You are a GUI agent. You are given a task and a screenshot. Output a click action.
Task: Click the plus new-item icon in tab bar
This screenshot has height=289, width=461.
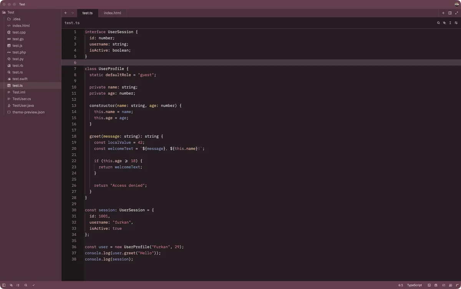click(443, 13)
